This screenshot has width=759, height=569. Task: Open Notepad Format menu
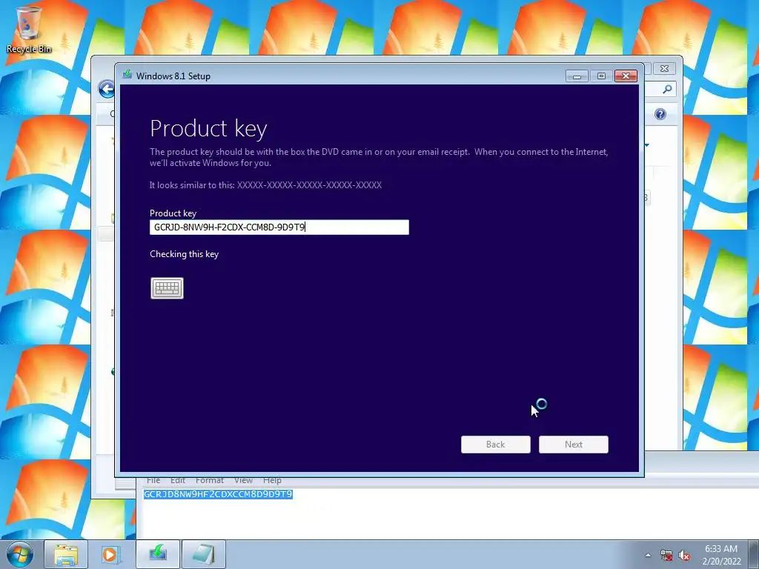point(210,480)
